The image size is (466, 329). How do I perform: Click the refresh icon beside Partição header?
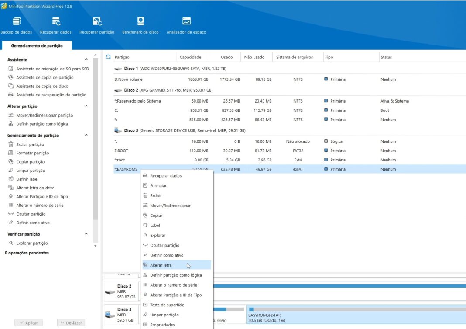click(108, 57)
